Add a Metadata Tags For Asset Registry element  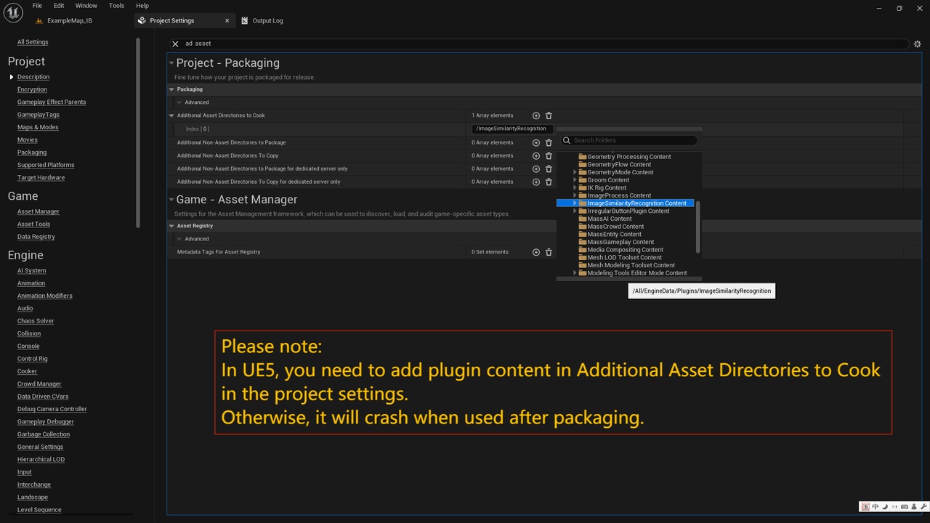coord(536,252)
